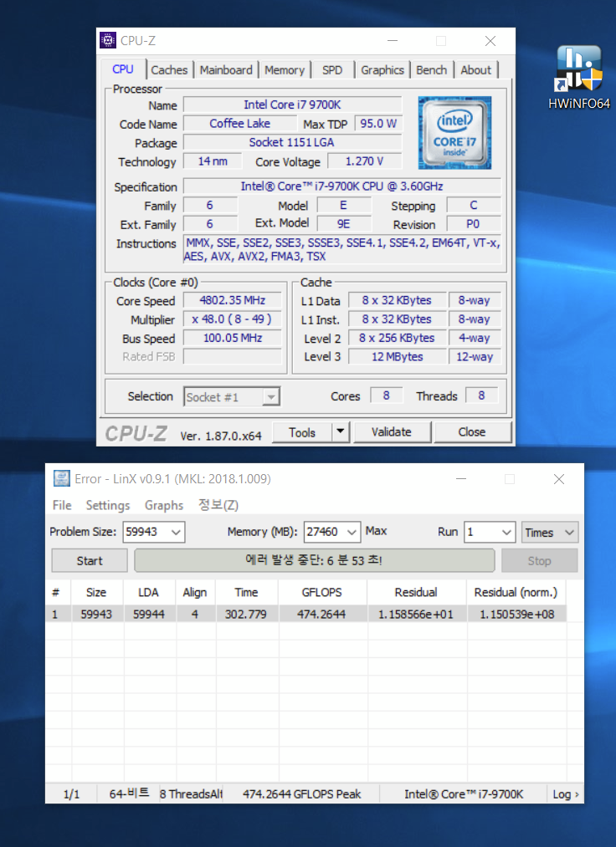Click the Time column header

(x=246, y=592)
